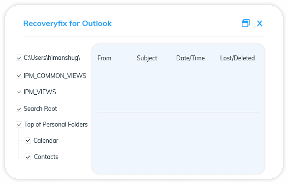
Task: Select the IPM_COMMON_VIEWS folder label
Action: 55,76
